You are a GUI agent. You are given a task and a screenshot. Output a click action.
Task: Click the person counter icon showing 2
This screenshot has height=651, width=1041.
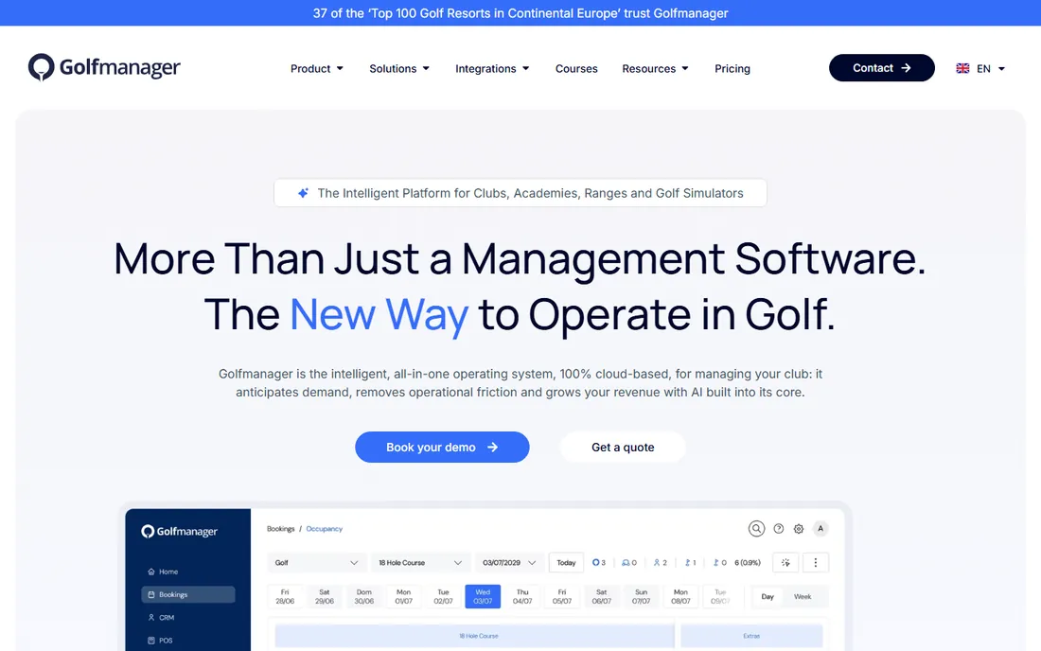point(660,563)
